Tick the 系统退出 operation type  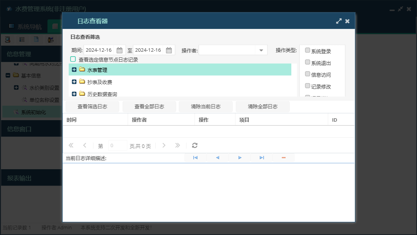308,62
